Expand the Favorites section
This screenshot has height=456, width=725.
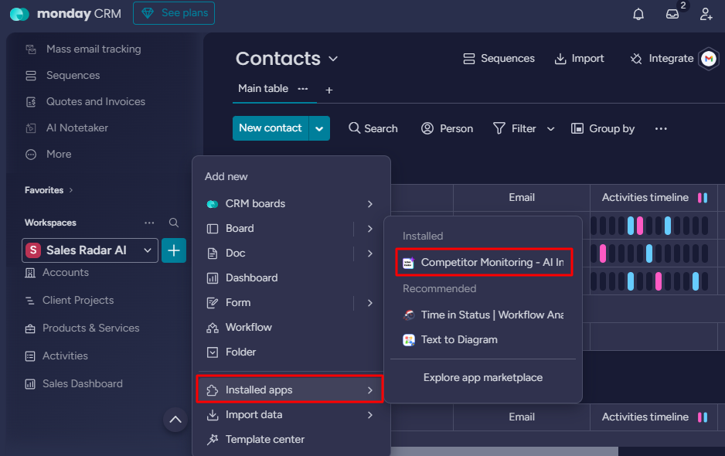(x=49, y=190)
